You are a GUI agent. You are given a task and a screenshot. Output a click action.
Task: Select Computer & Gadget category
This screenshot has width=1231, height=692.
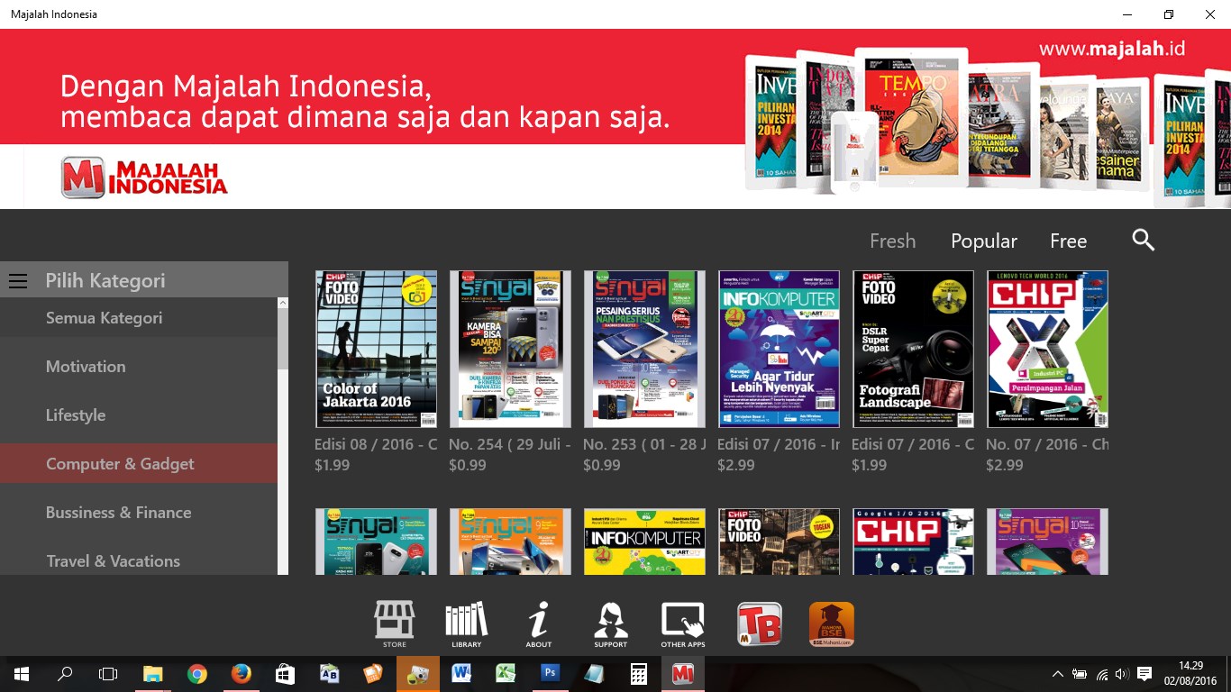139,464
